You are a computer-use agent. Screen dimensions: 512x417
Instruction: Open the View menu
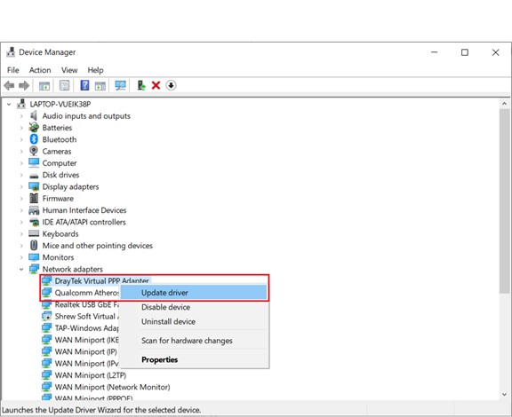coord(69,70)
